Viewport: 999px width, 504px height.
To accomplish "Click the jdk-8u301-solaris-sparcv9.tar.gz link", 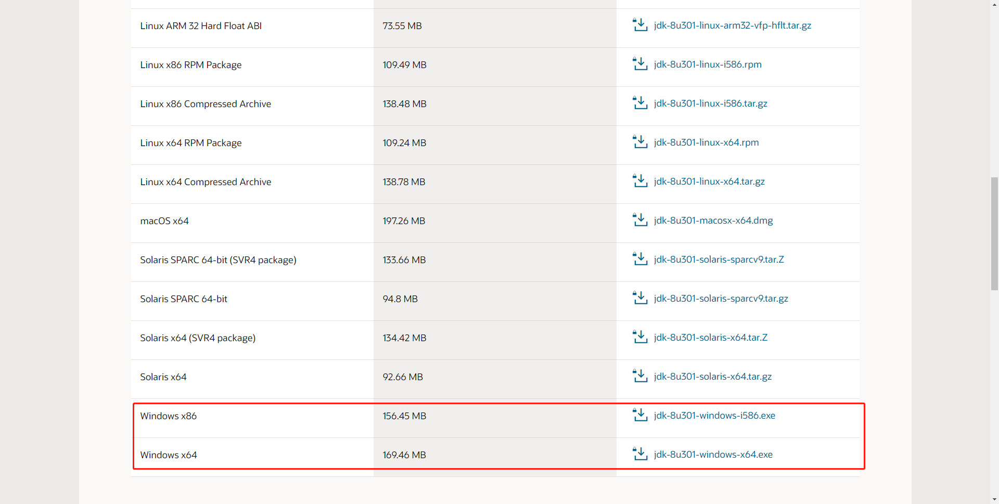I will 721,299.
